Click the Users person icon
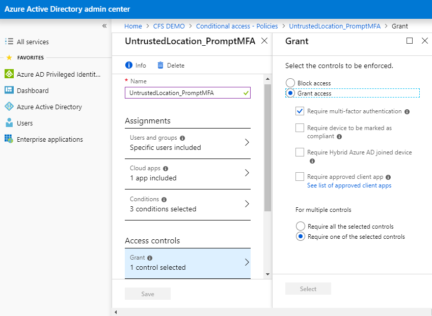432x316 pixels. tap(9, 122)
